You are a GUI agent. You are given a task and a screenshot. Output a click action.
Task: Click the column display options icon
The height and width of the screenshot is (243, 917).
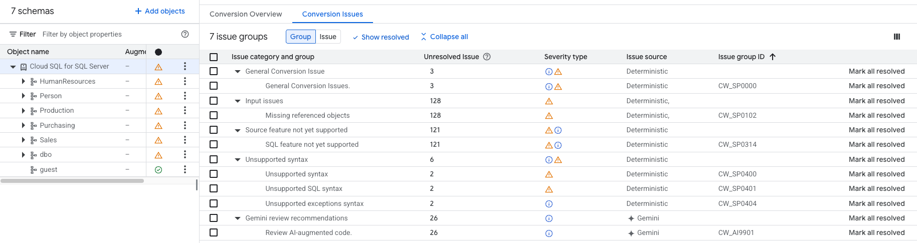[896, 37]
